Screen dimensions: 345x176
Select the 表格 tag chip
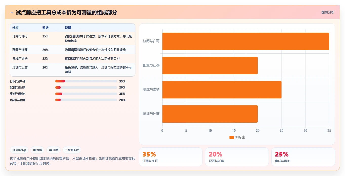(37, 150)
